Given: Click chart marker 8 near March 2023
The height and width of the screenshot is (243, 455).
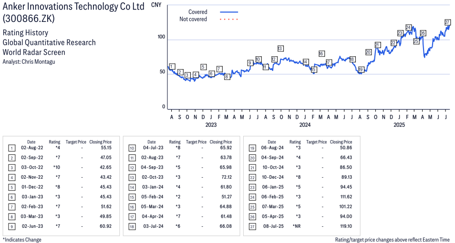Looking at the screenshot, I should (227, 77).
